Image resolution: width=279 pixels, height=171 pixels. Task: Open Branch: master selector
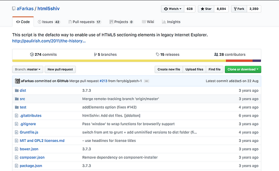(27, 69)
